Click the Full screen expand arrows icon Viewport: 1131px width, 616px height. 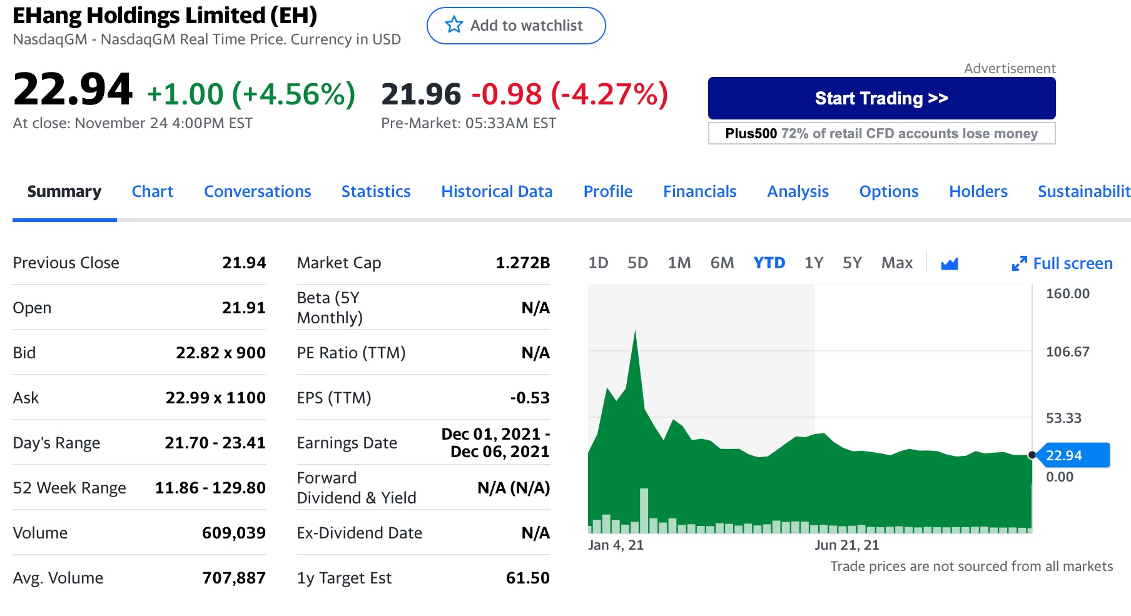pos(1019,264)
